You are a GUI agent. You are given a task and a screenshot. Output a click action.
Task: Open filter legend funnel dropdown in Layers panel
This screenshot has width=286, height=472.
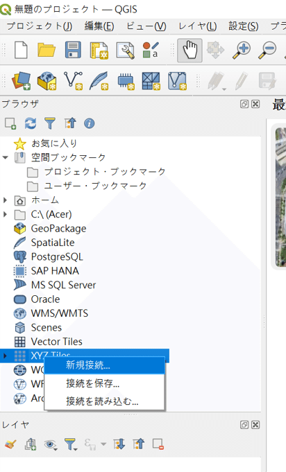71,444
